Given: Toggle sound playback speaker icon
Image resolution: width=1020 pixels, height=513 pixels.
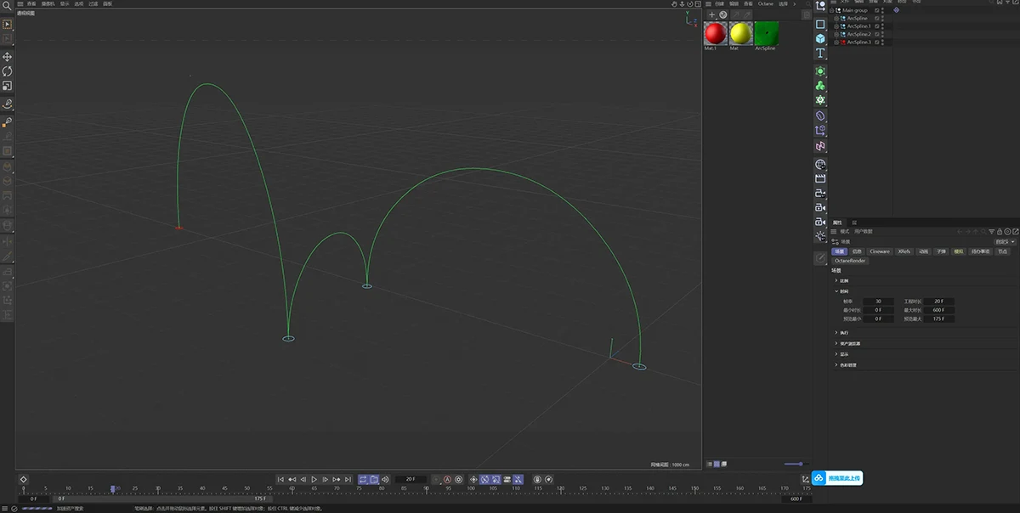Looking at the screenshot, I should point(385,480).
